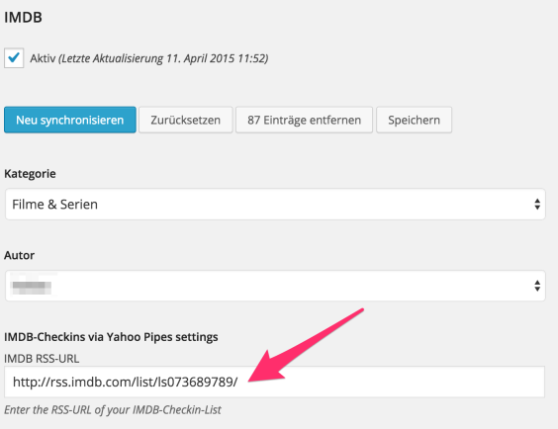Click the Speichern button
The height and width of the screenshot is (429, 558).
(414, 120)
